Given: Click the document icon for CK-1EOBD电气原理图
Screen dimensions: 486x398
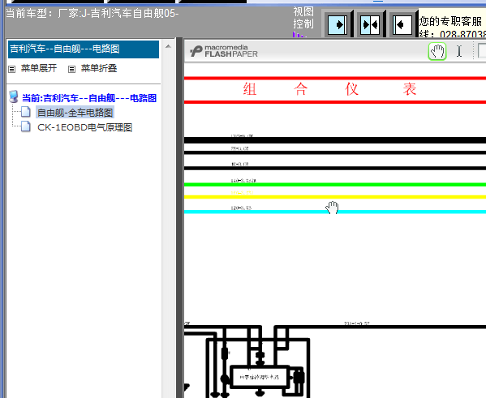Looking at the screenshot, I should (x=26, y=126).
